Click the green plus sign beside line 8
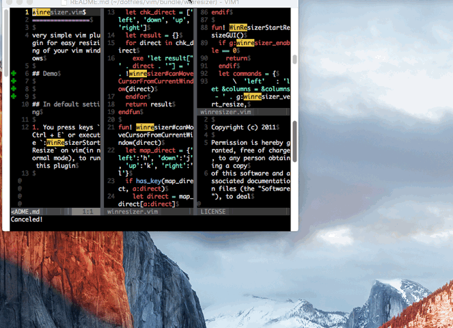Viewport: 453px width, 328px height. click(14, 89)
